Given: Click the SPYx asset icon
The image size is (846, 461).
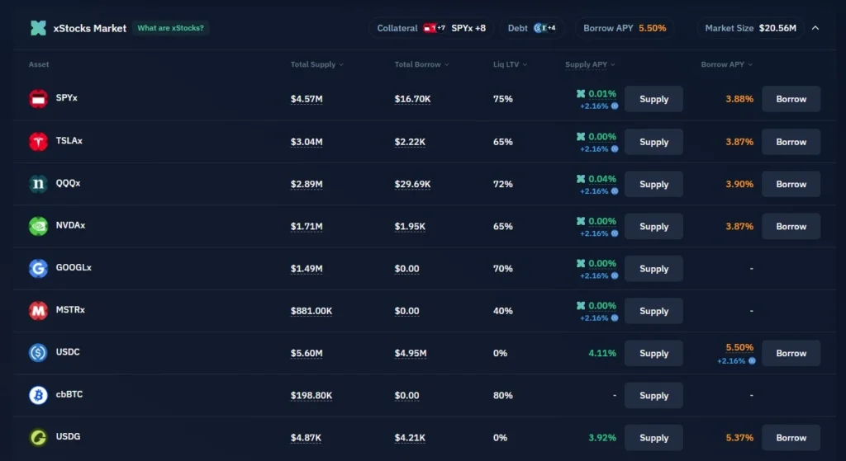Looking at the screenshot, I should click(x=38, y=99).
